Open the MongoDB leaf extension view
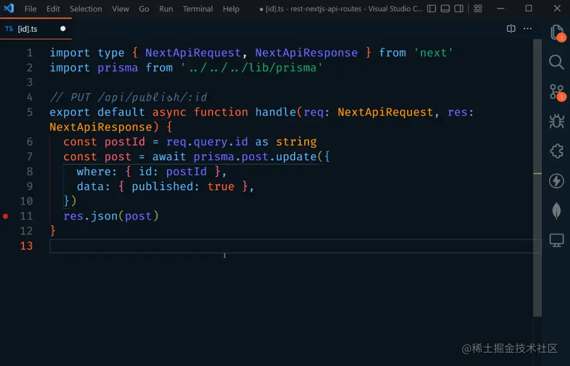The width and height of the screenshot is (570, 366). point(557,211)
